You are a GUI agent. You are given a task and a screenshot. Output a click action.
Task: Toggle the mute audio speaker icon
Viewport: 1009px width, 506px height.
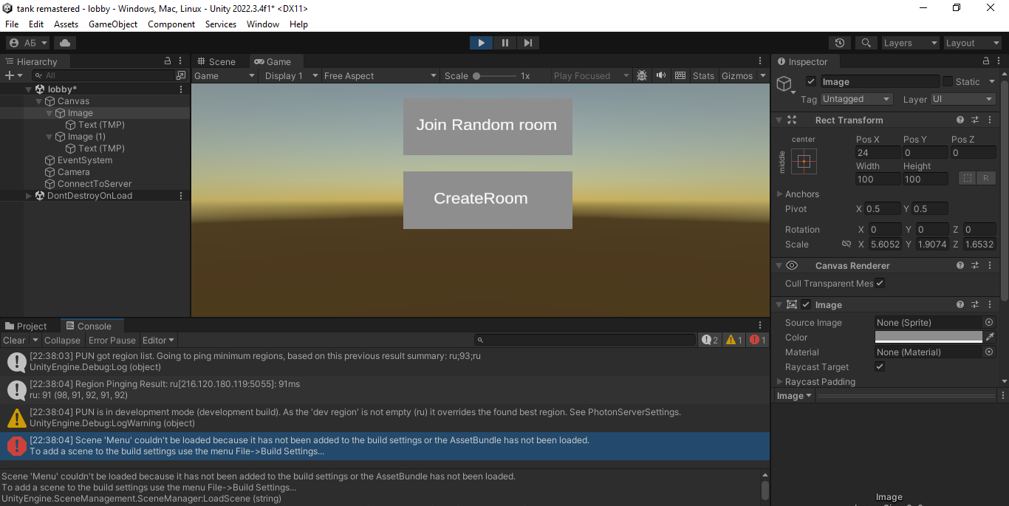660,75
